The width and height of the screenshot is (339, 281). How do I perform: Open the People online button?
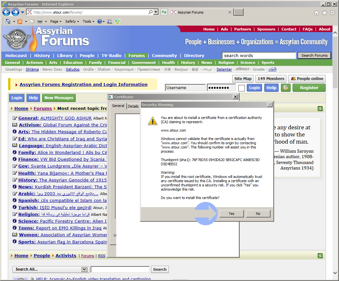coord(307,79)
